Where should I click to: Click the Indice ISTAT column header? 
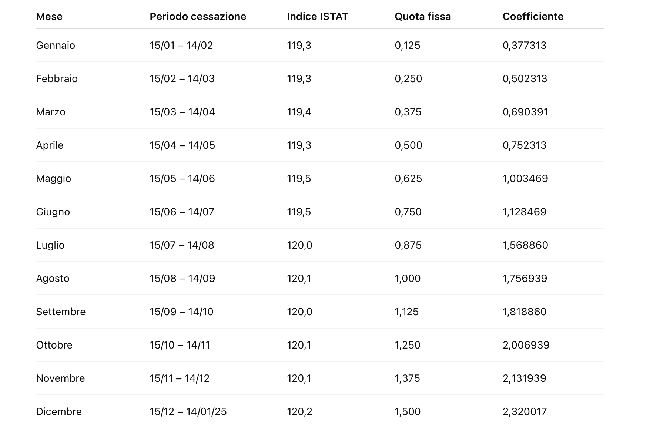point(317,17)
